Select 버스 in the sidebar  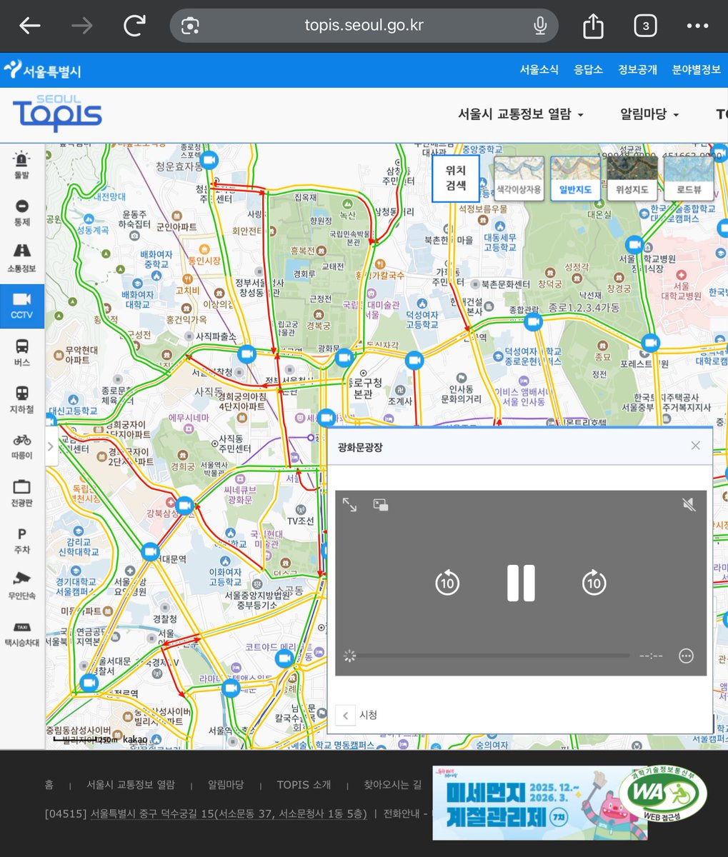22,353
